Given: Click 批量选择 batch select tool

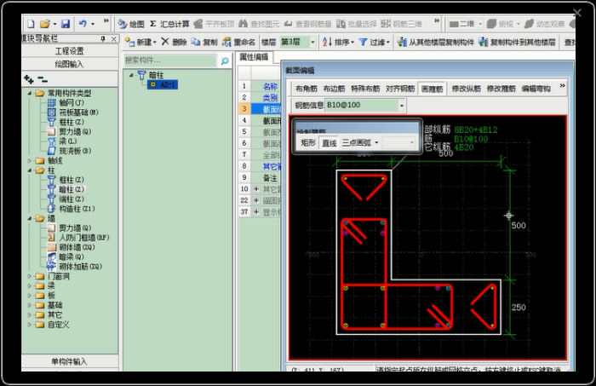Looking at the screenshot, I should [357, 25].
